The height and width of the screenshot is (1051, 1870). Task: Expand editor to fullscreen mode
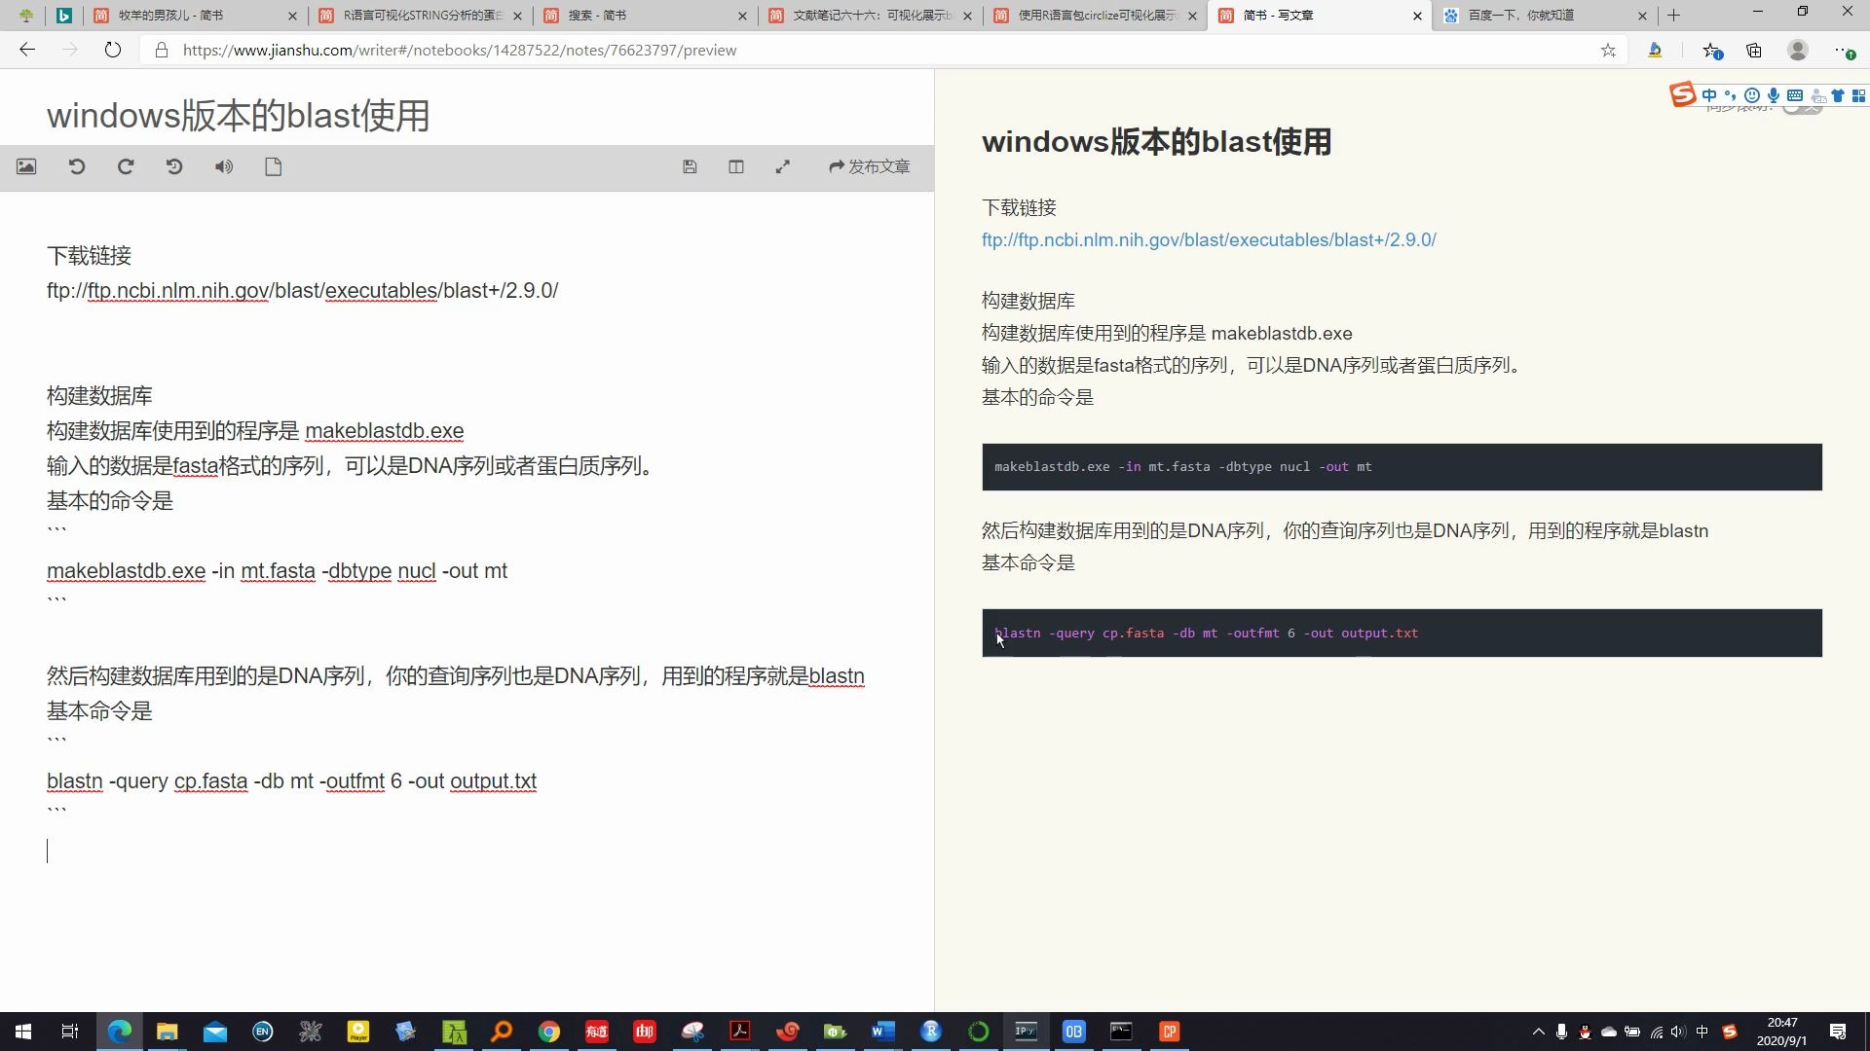coord(782,166)
